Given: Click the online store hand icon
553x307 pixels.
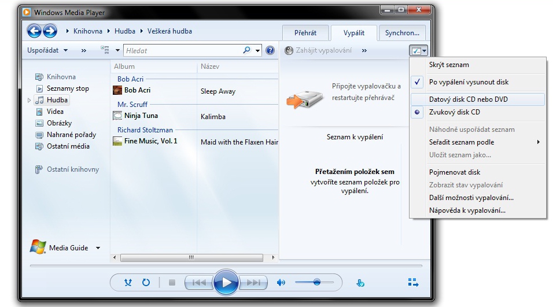Looking at the screenshot, I should 360,283.
